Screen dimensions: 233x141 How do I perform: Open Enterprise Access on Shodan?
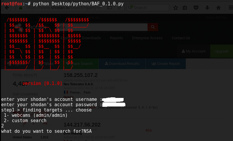pos(147,38)
